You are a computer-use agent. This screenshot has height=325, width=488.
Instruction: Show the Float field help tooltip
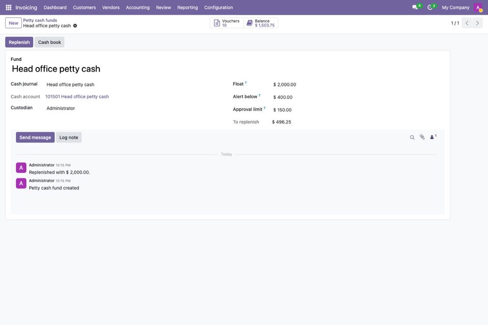point(246,83)
